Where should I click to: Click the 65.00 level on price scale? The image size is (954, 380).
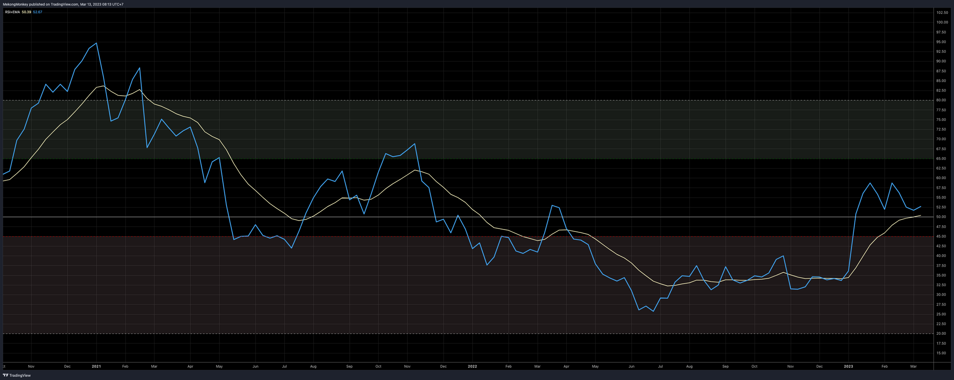[x=942, y=159]
